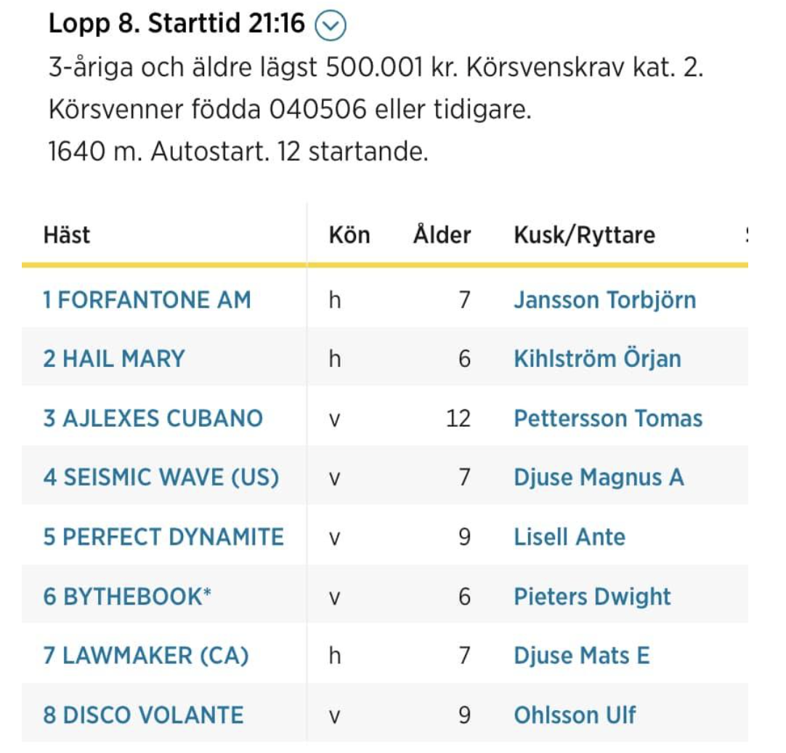
Task: Open horse FORFANTONE AM
Action: click(147, 300)
